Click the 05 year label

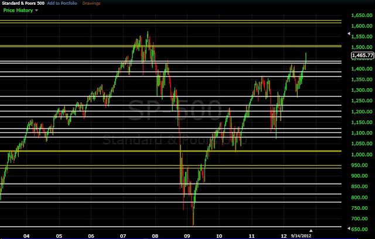point(59,236)
